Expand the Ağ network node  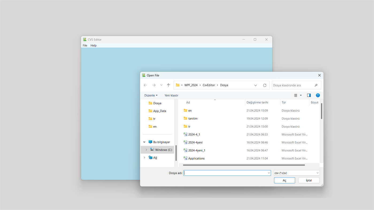(144, 158)
